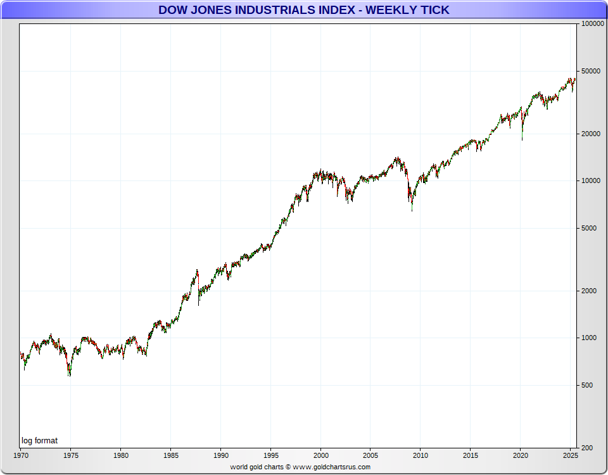
Task: Click the 1990 x-axis label
Action: [220, 455]
